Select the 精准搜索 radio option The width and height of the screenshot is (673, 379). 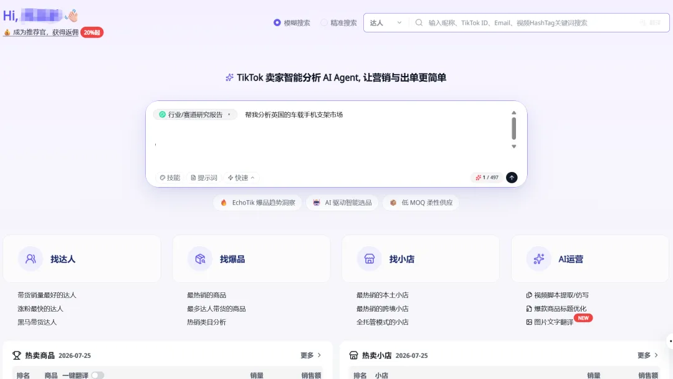pyautogui.click(x=324, y=22)
